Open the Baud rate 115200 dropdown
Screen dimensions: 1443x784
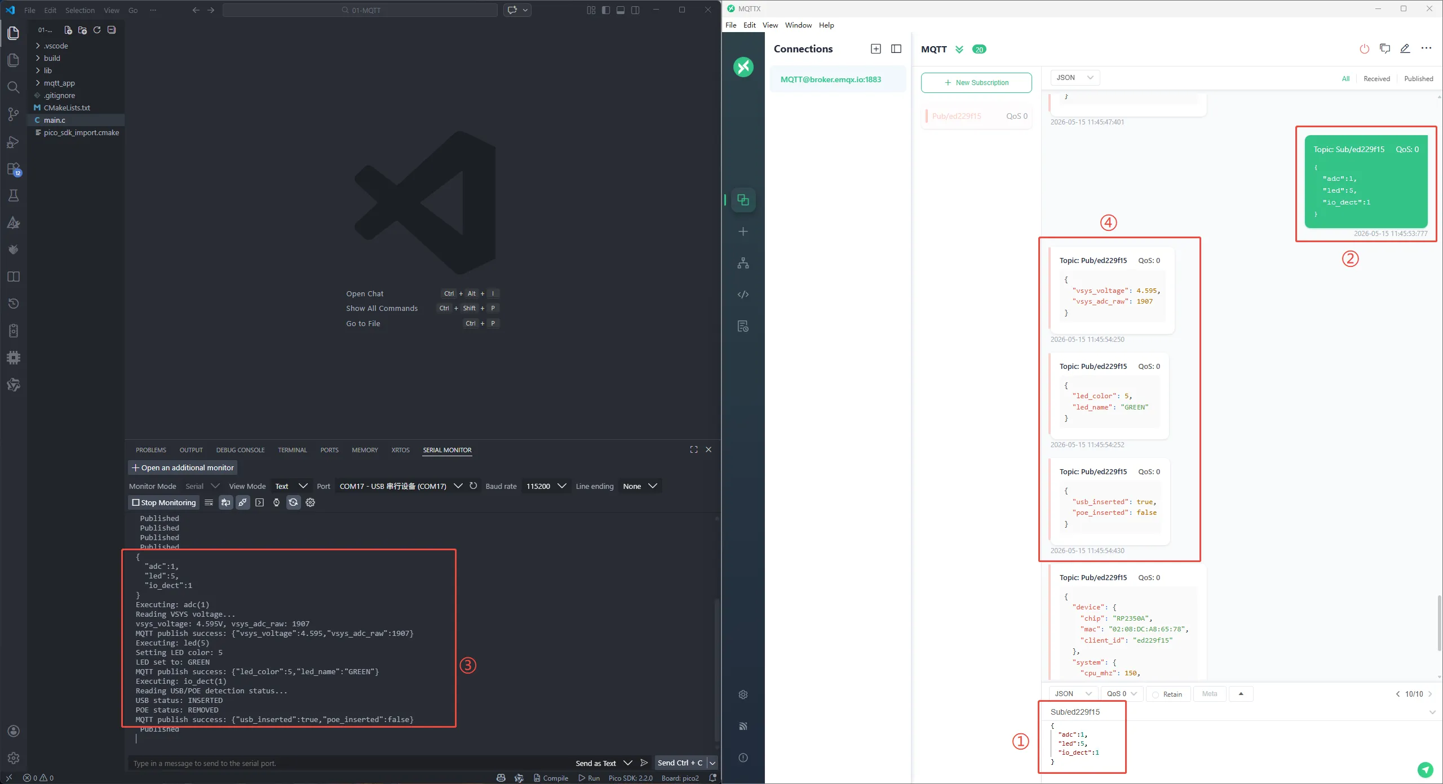click(546, 486)
